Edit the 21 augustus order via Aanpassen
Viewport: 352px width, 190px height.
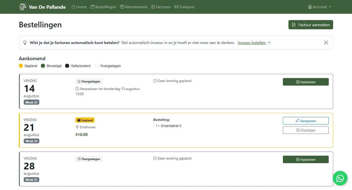(306, 121)
